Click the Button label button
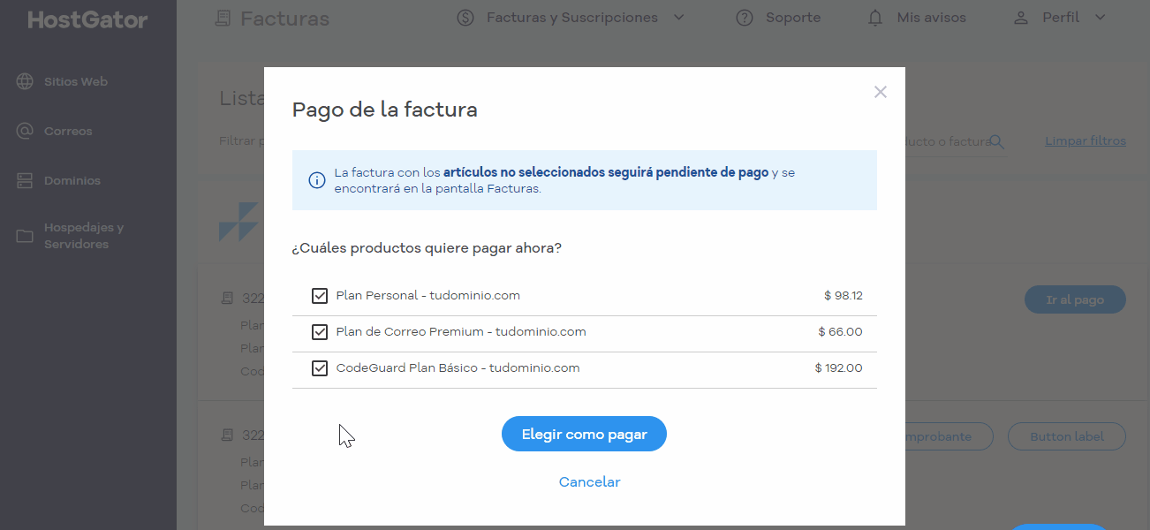Image resolution: width=1150 pixels, height=530 pixels. click(x=1066, y=436)
